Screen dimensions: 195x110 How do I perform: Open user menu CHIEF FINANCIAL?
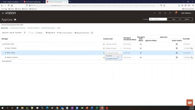pyautogui.click(x=187, y=13)
